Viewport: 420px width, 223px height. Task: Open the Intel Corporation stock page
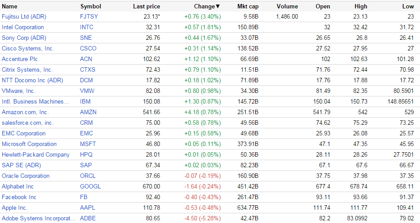tap(23, 27)
